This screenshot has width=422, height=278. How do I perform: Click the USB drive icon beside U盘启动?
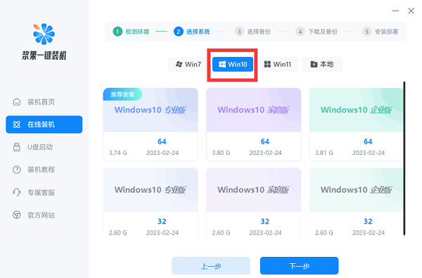click(x=17, y=147)
